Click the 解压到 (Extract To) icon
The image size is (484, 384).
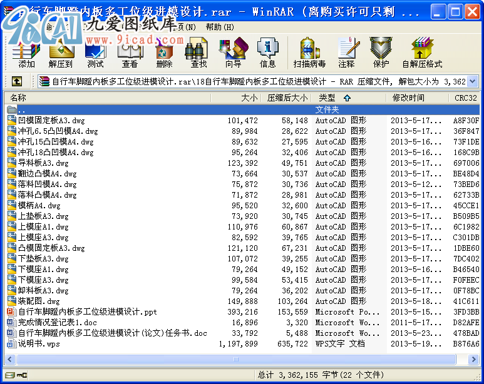click(x=61, y=52)
